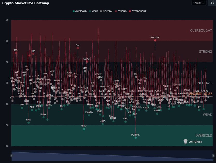Click the OM data point marker
This screenshot has width=216, height=163.
[x=78, y=48]
